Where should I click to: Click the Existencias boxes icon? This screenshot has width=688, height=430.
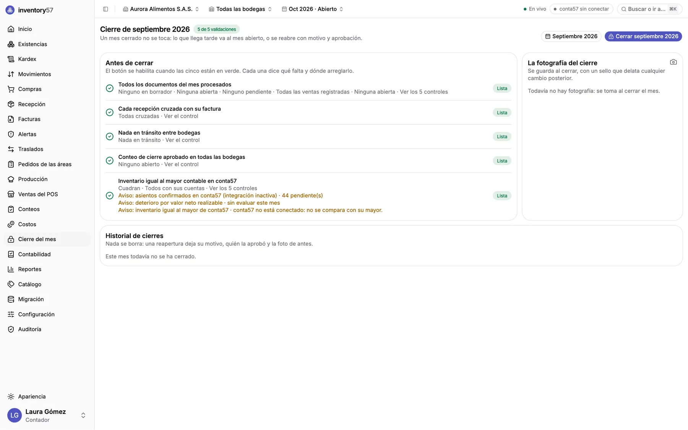pyautogui.click(x=11, y=44)
